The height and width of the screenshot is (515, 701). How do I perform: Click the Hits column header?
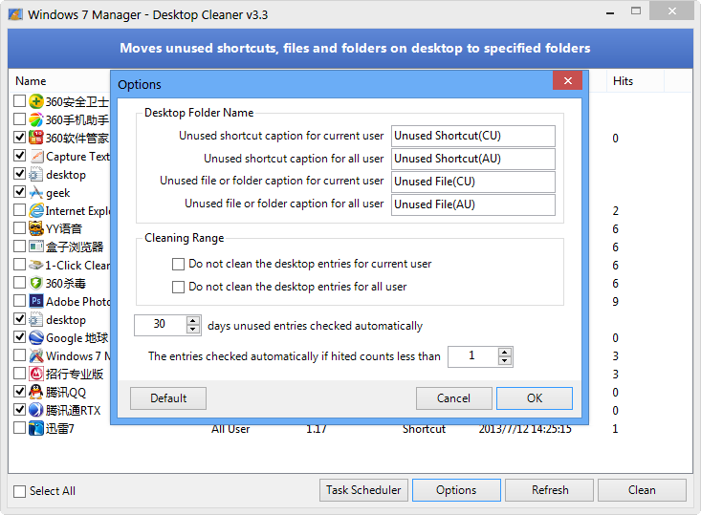[623, 81]
